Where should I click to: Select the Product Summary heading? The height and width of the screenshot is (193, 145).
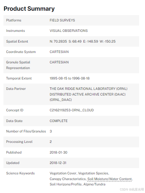(29, 9)
